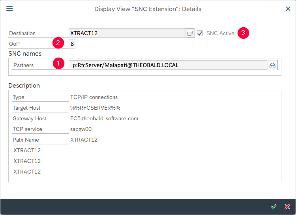
Task: Close the SNC Extension dialog
Action: 288,9
